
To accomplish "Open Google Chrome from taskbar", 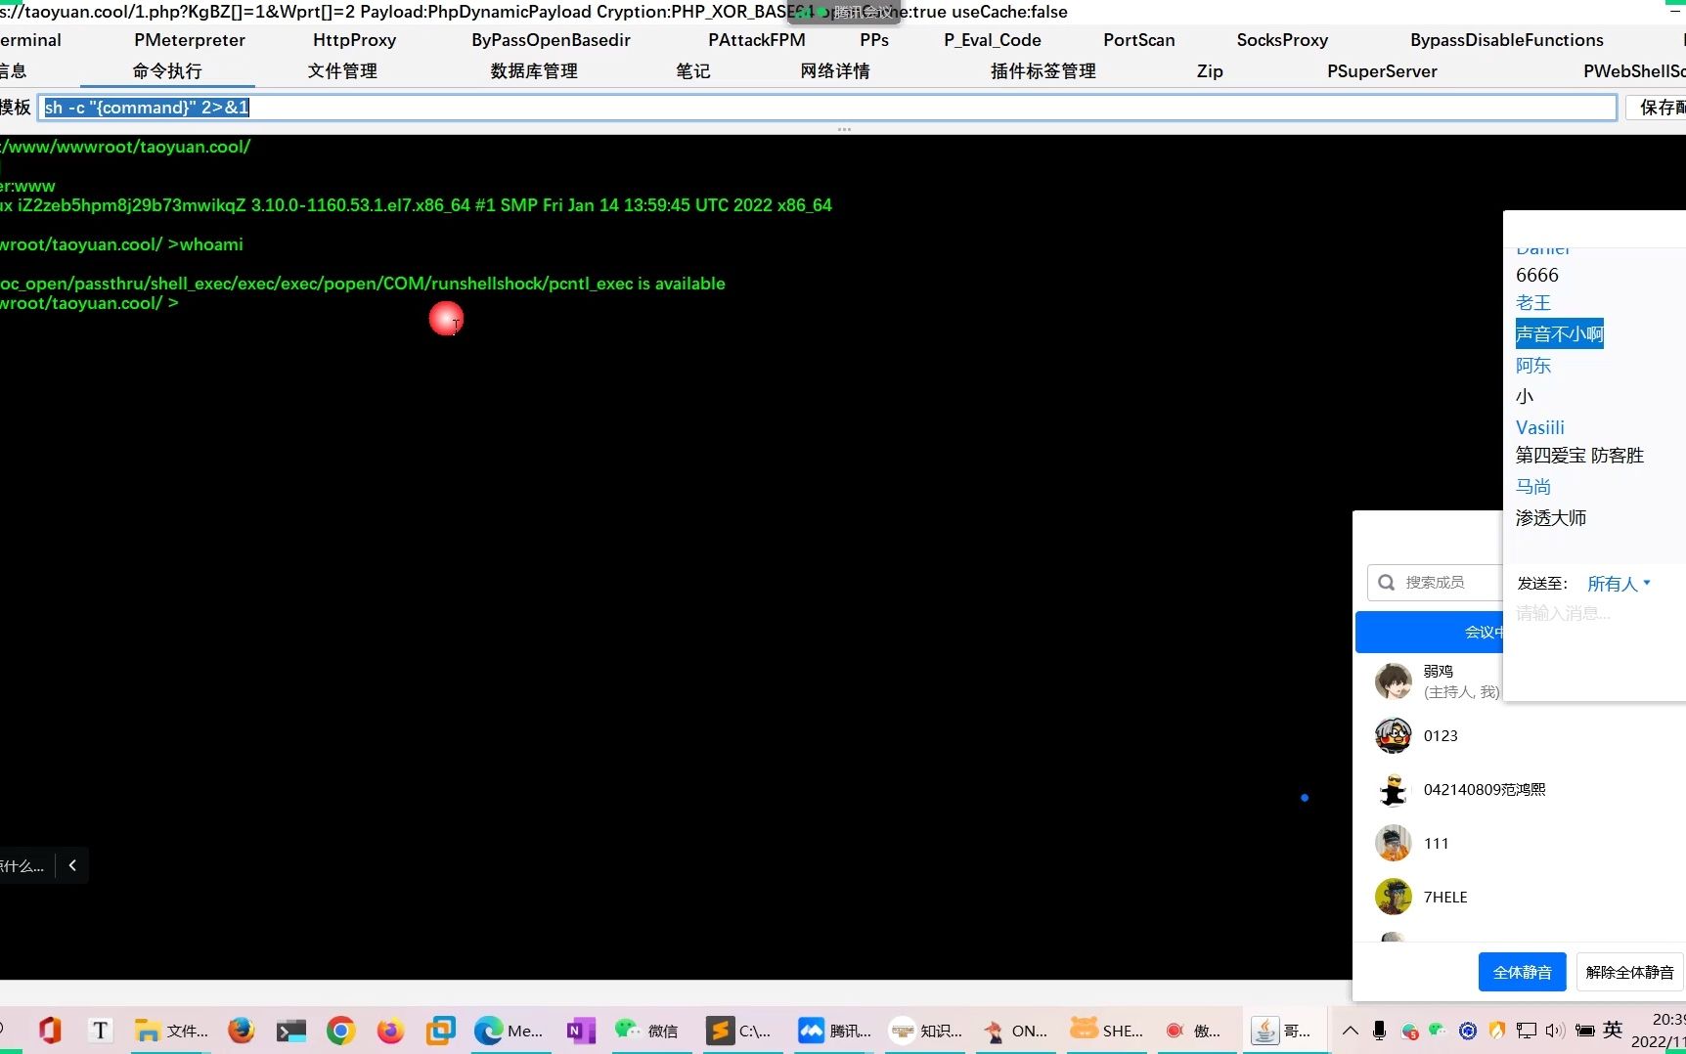I will point(340,1030).
